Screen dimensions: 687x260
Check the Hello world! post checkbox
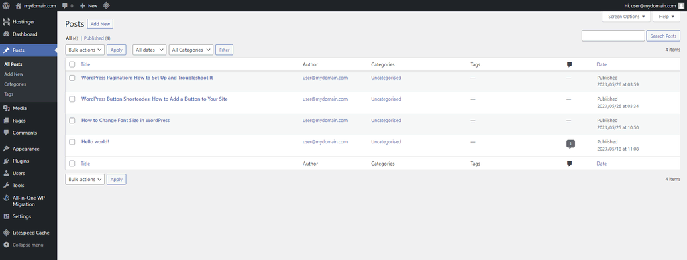[x=72, y=142]
